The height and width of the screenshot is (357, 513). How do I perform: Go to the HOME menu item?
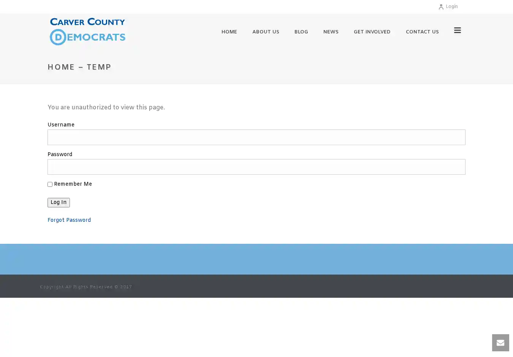tap(229, 32)
